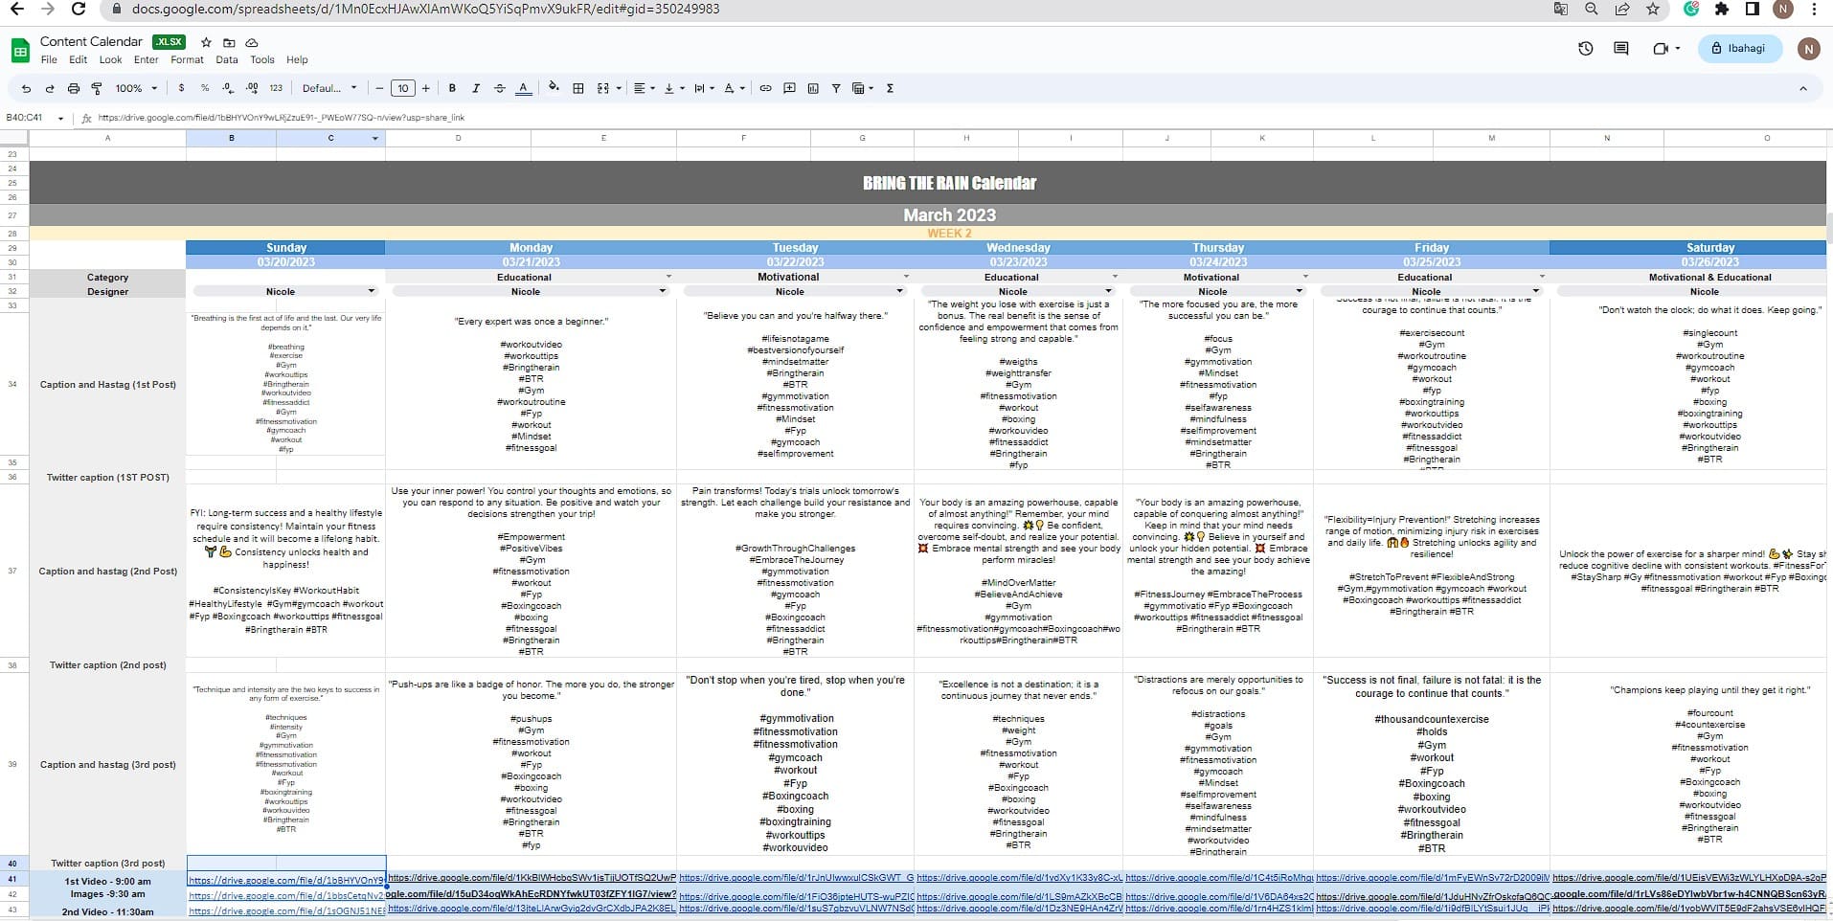Open zoom level 100% dropdown
1833x921 pixels.
(136, 88)
